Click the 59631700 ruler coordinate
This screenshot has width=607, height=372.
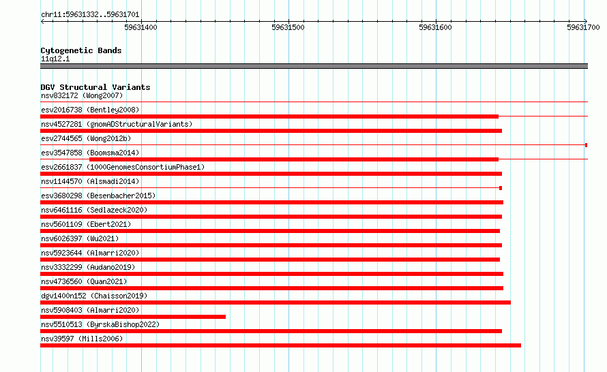(x=583, y=27)
